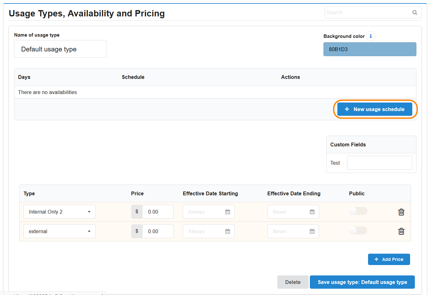
Task: Enable Public switch for external row
Action: click(358, 231)
